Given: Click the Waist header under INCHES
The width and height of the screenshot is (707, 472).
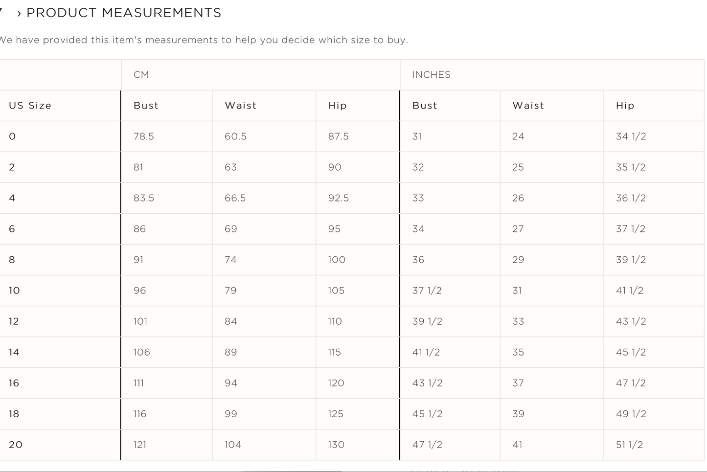Looking at the screenshot, I should coord(528,106).
